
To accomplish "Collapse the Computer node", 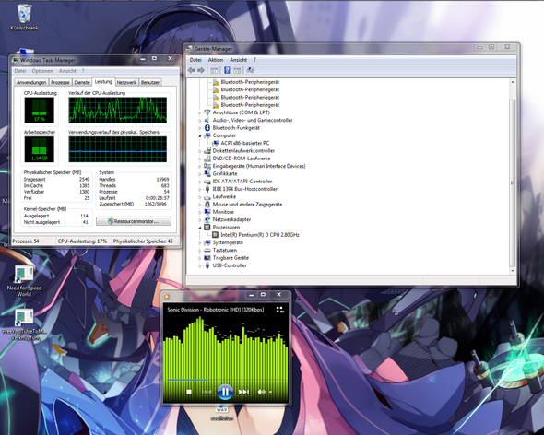I will (x=200, y=135).
